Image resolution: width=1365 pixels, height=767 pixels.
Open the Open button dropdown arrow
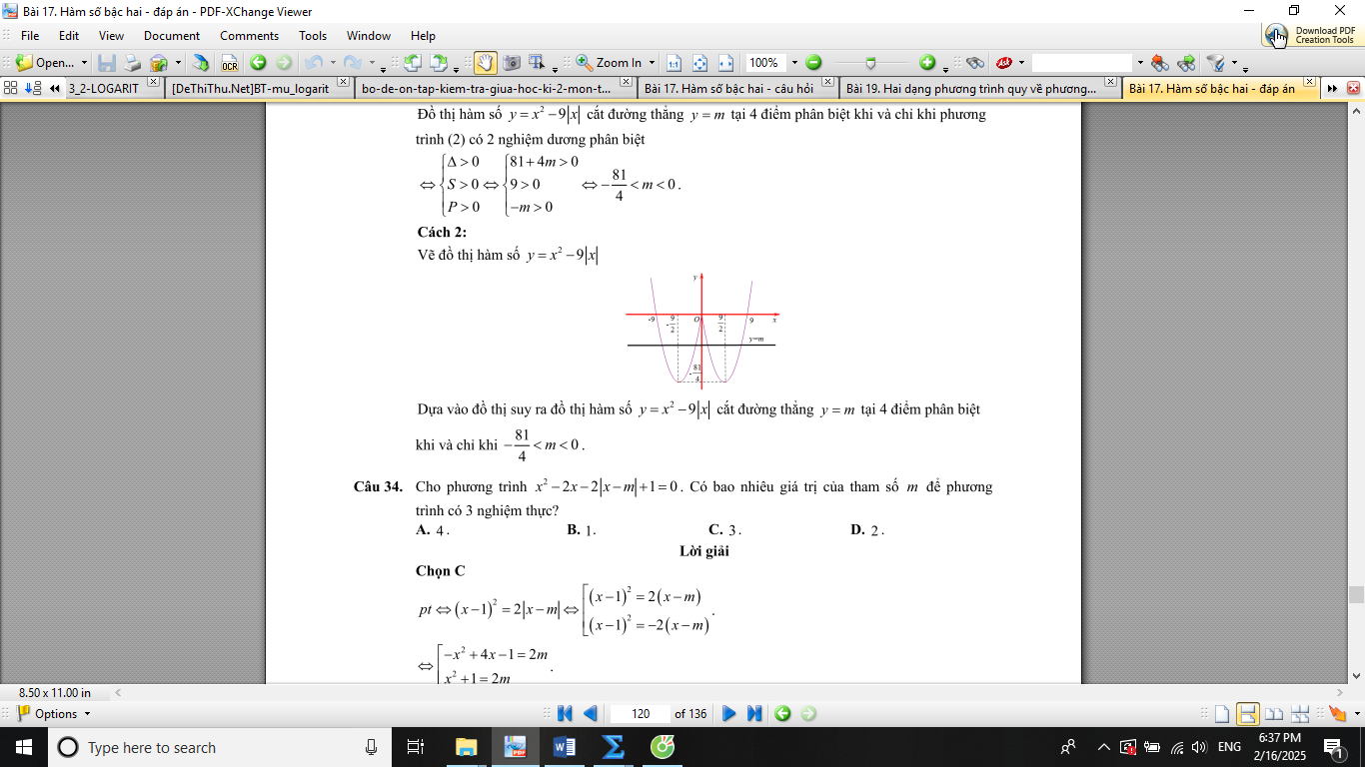click(x=84, y=63)
